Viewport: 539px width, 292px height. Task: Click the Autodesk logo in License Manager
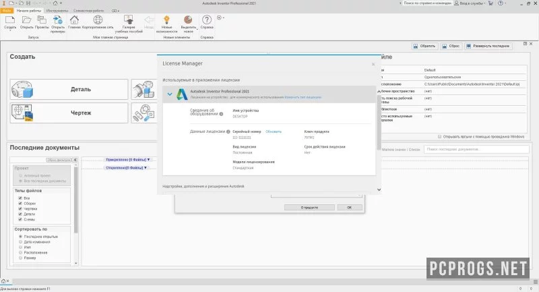point(182,94)
